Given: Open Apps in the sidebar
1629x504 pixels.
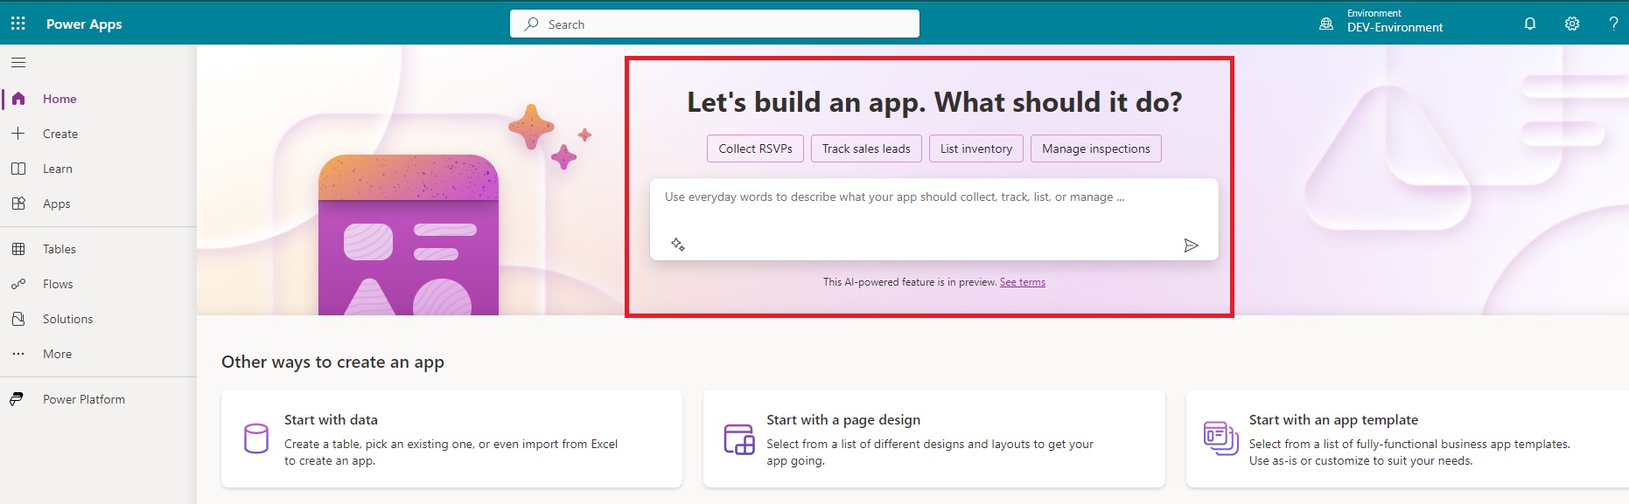Looking at the screenshot, I should point(56,204).
